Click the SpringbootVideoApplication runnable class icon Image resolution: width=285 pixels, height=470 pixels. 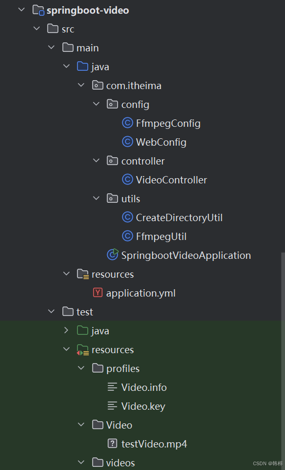click(x=113, y=255)
